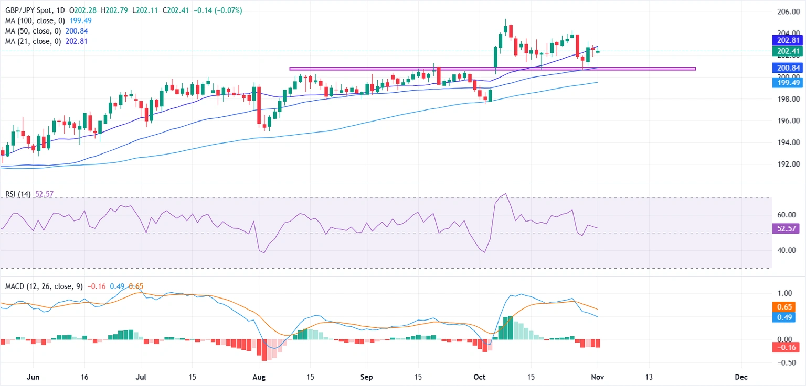
Task: Click the blue 202.81 price label
Action: 788,40
